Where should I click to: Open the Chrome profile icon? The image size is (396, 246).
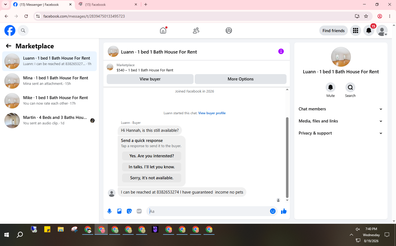tap(380, 16)
